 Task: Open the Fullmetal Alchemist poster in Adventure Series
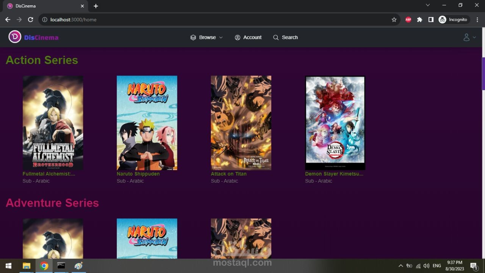point(53,238)
